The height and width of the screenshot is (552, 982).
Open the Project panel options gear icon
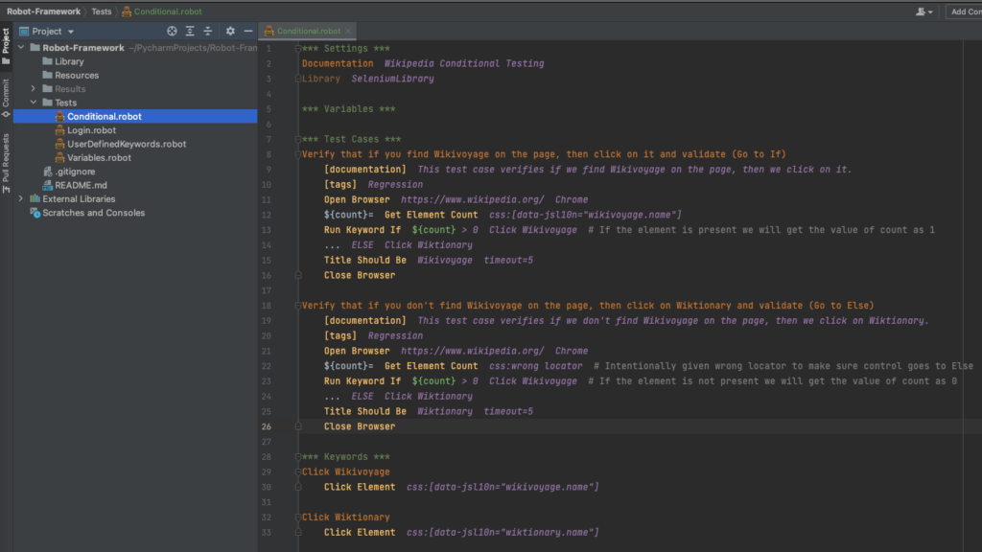point(228,31)
